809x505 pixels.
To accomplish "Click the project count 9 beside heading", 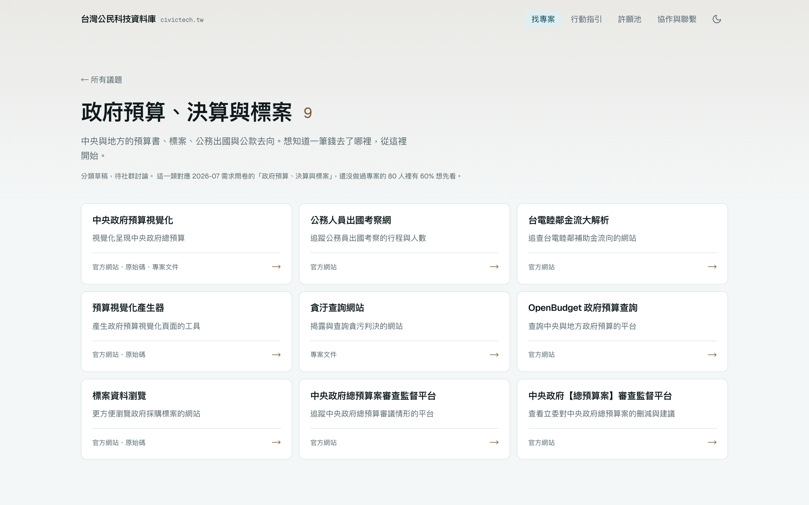I will point(308,113).
